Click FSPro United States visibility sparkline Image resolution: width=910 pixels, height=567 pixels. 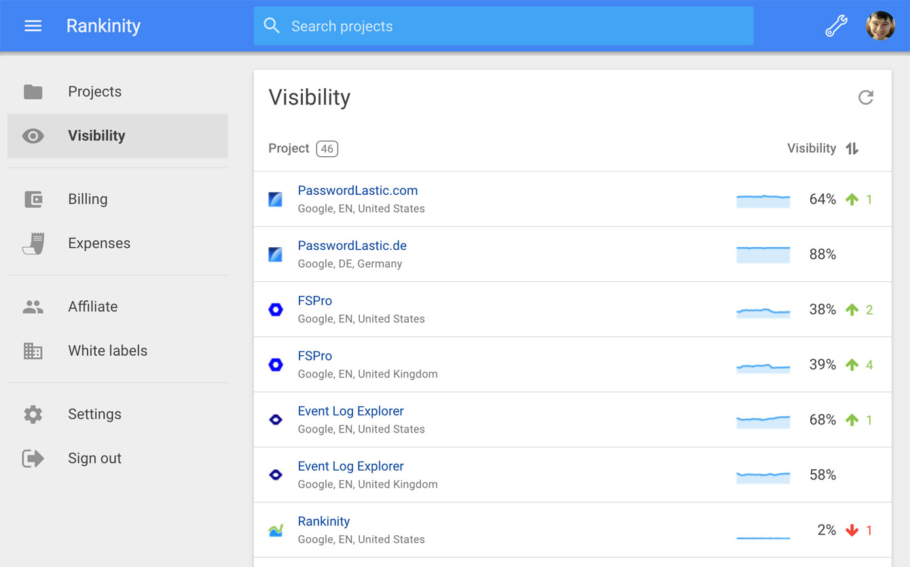tap(763, 313)
